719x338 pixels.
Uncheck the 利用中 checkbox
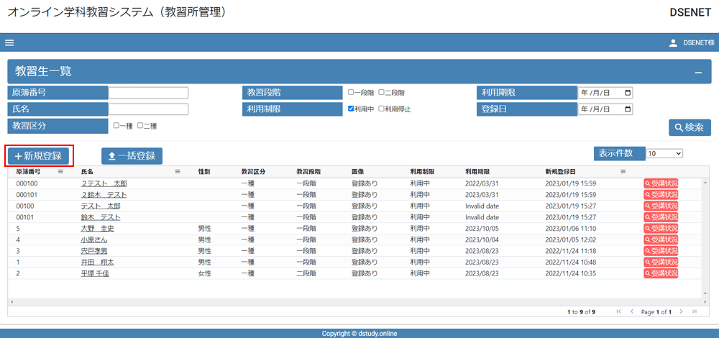351,109
